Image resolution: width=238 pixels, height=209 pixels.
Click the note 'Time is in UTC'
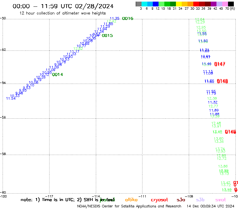[x=58, y=200]
